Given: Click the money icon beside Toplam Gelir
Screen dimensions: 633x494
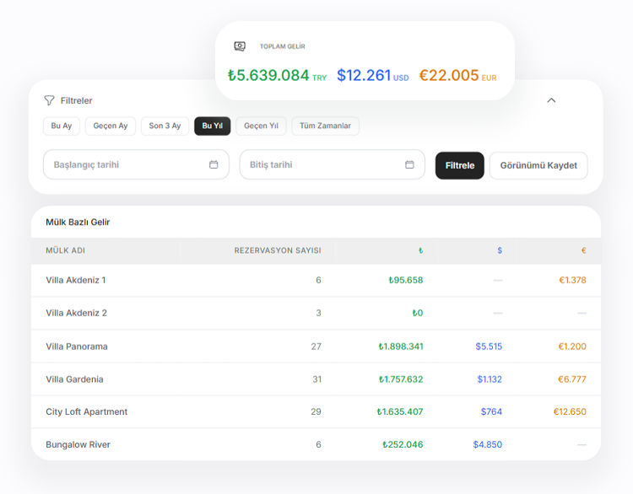Looking at the screenshot, I should click(240, 46).
